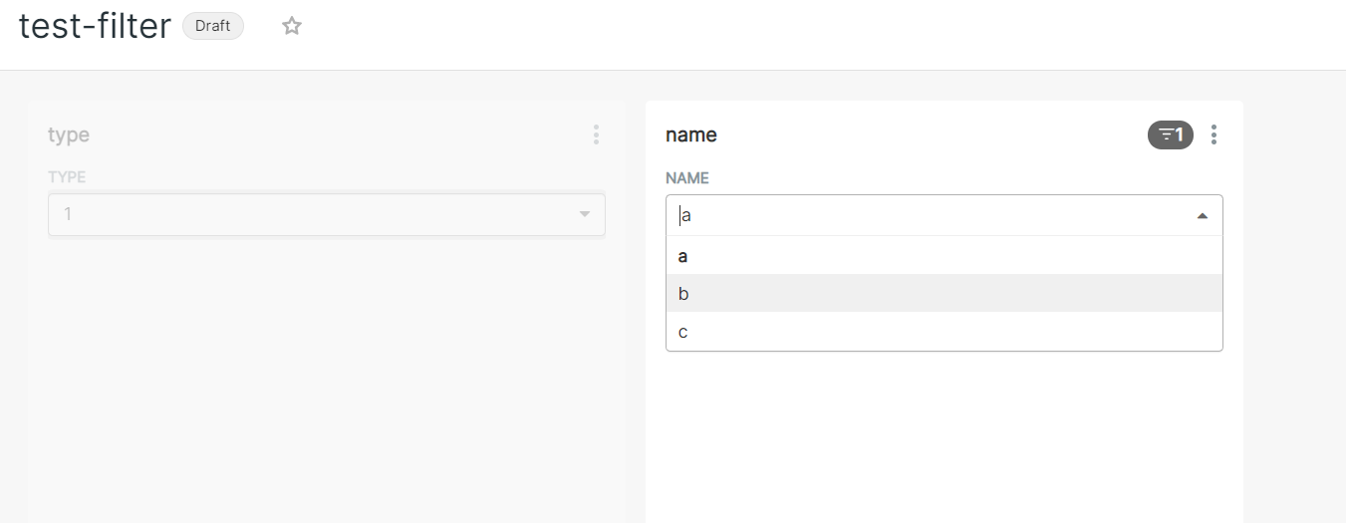Collapse the NAME dropdown using its up arrow
This screenshot has width=1346, height=523.
(x=1203, y=216)
